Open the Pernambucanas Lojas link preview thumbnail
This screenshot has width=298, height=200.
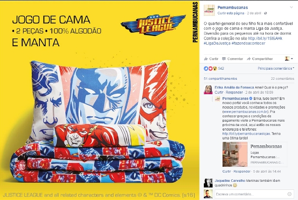coord(235,154)
